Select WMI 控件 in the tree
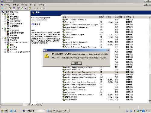 coord(13,47)
